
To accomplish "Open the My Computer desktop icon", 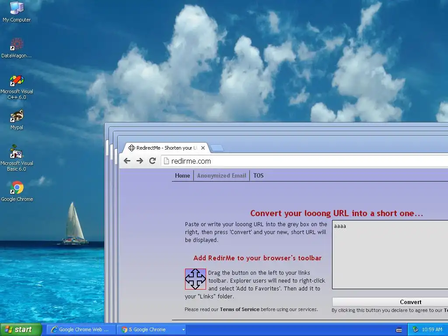I will click(17, 11).
